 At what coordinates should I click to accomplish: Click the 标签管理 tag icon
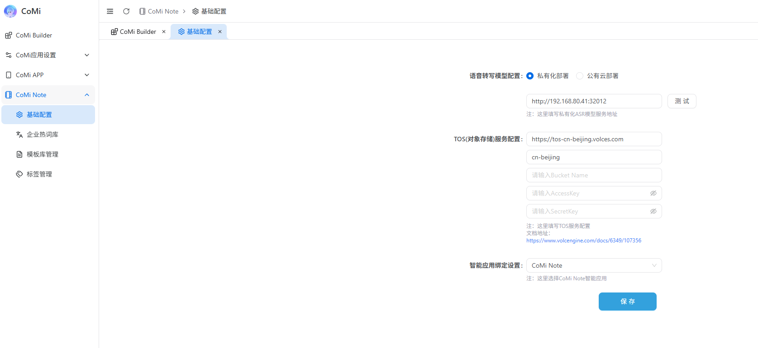click(x=19, y=174)
